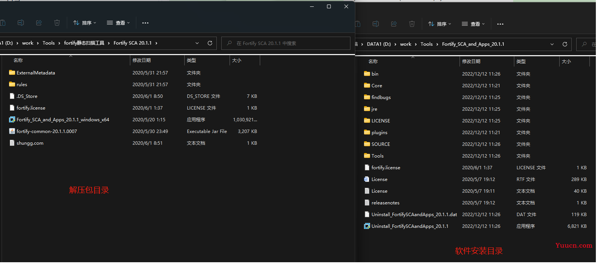Select the SOURCE folder icon
The height and width of the screenshot is (266, 597).
[x=367, y=144]
